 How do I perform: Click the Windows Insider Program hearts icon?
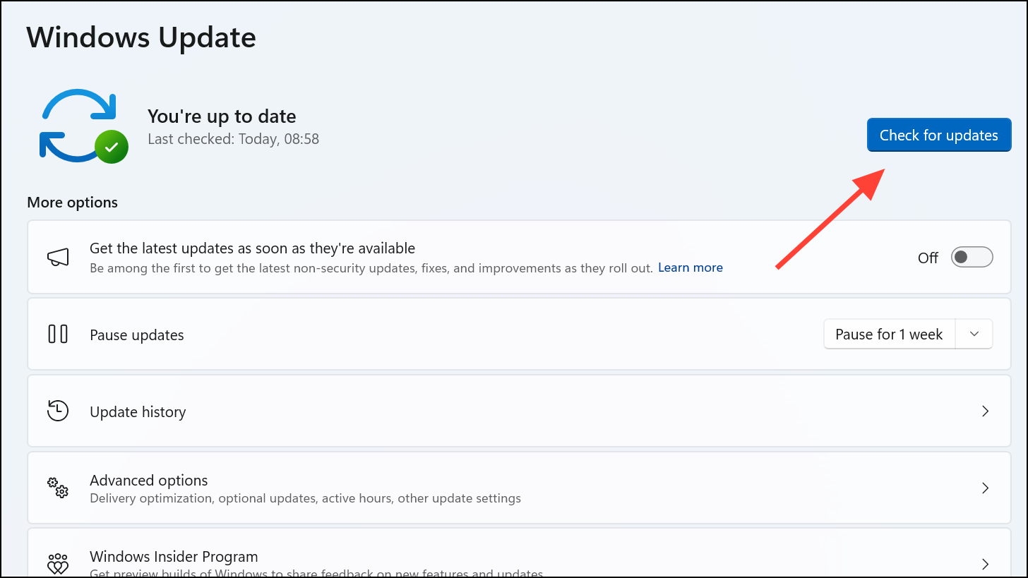pyautogui.click(x=58, y=564)
